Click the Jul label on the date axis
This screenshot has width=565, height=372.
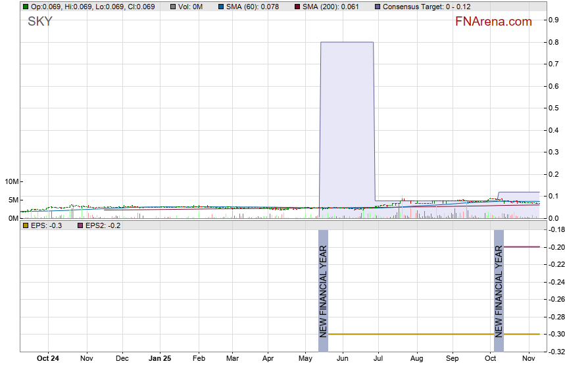click(379, 360)
